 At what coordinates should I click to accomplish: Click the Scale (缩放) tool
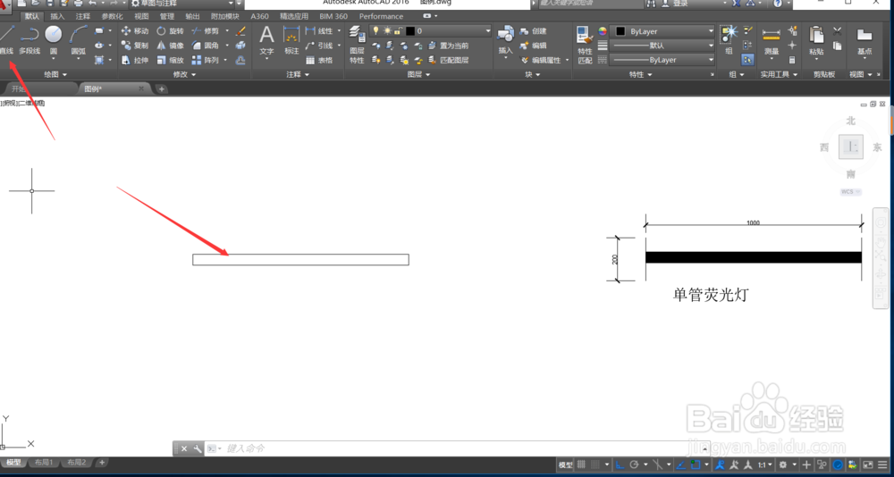[170, 60]
